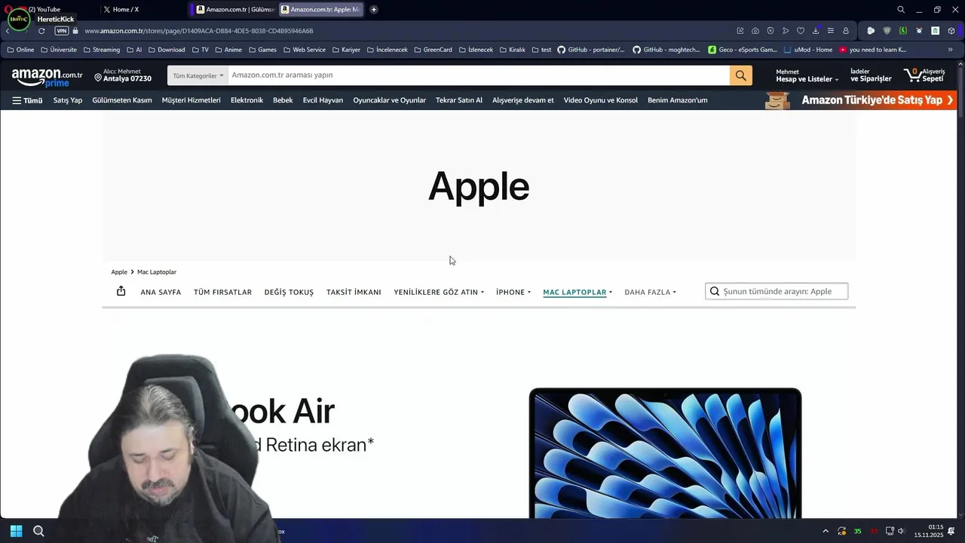Open the easy setup sliders icon
Screen dimensions: 965x543
point(831,31)
